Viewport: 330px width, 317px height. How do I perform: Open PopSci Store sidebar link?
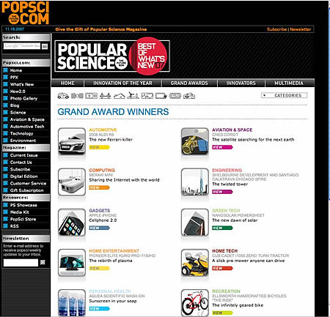tap(23, 219)
